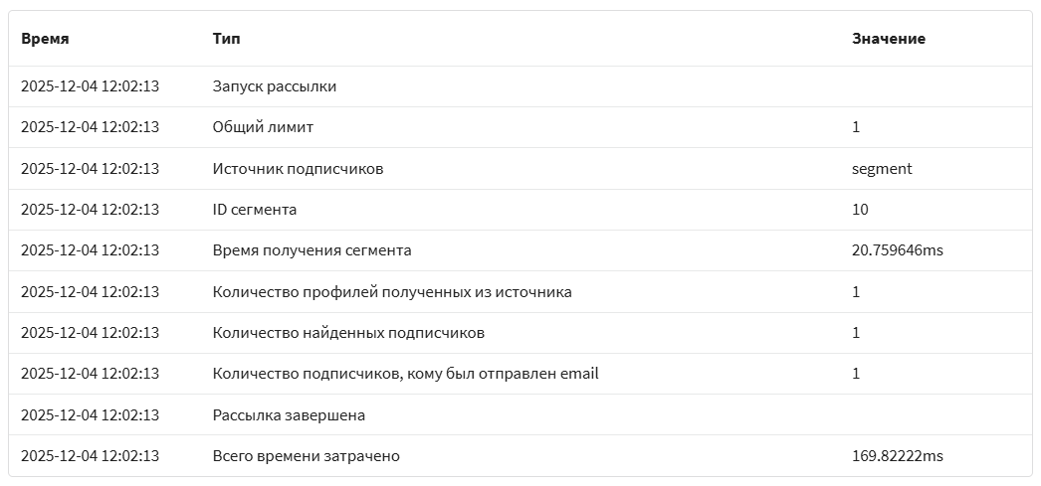Image resolution: width=1041 pixels, height=486 pixels.
Task: Select the Запуск рассылки log entry
Action: [275, 86]
